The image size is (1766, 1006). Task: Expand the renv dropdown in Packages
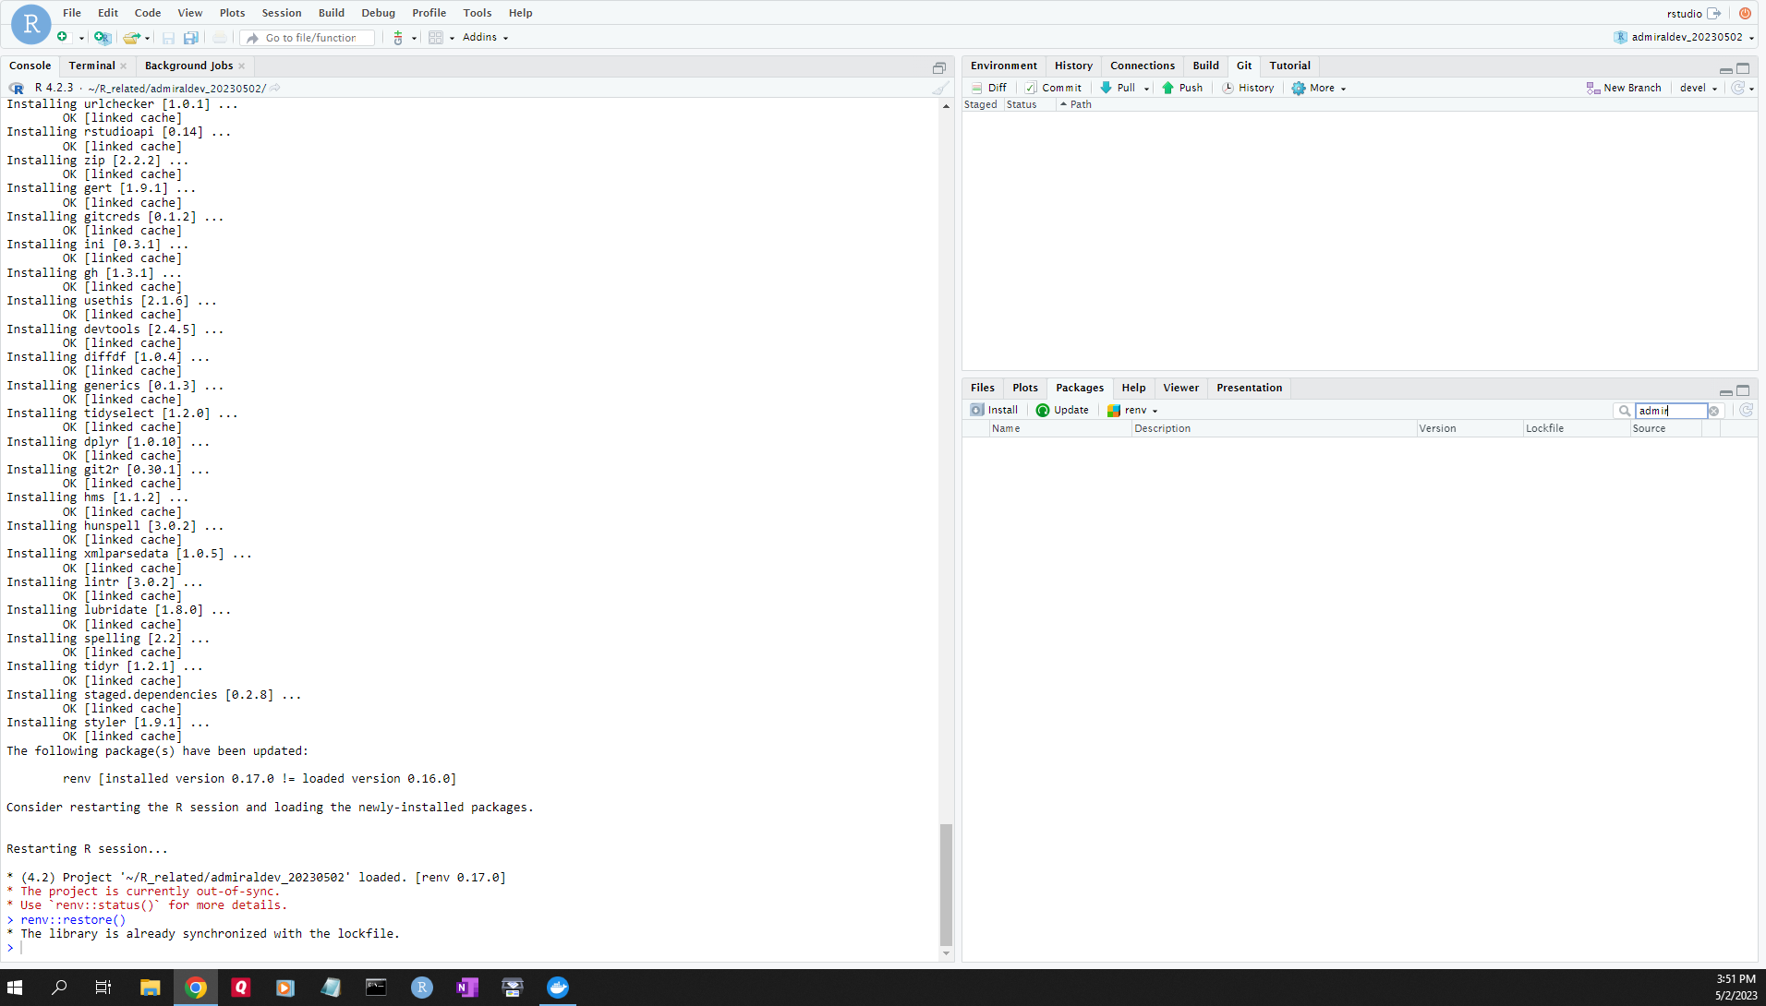(x=1132, y=410)
